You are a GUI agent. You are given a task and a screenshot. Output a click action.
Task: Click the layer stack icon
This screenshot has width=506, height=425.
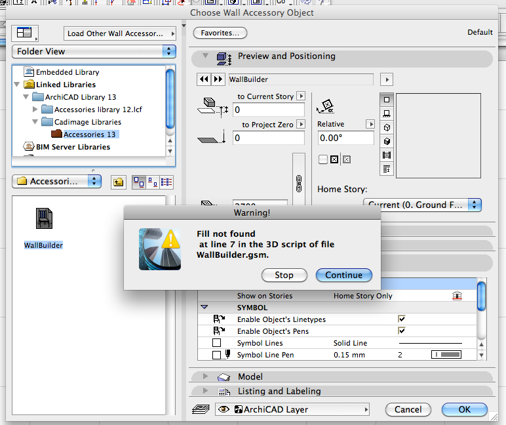click(201, 409)
